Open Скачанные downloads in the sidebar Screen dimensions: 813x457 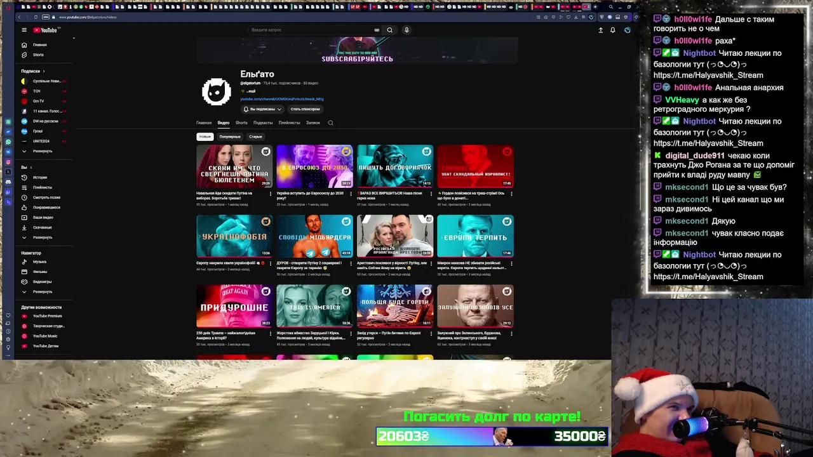coord(43,227)
